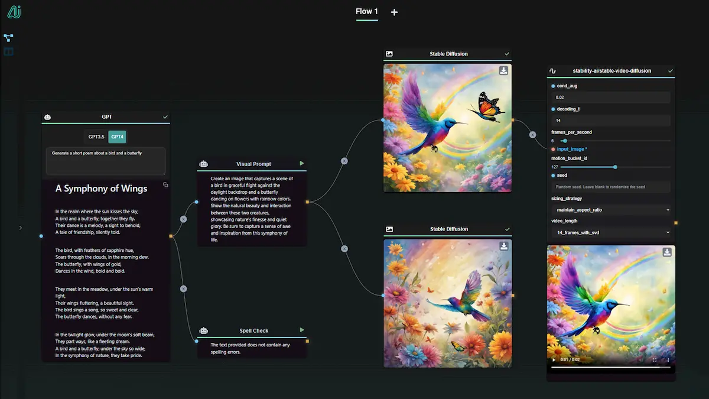This screenshot has width=709, height=399.
Task: Switch to the Flow 1 tab
Action: click(366, 11)
